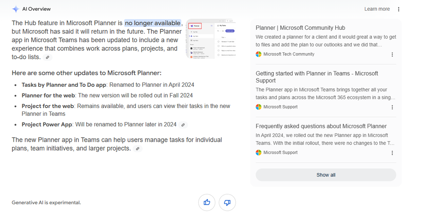
Task: Open AI Overview three-dot options menu
Action: 399,9
